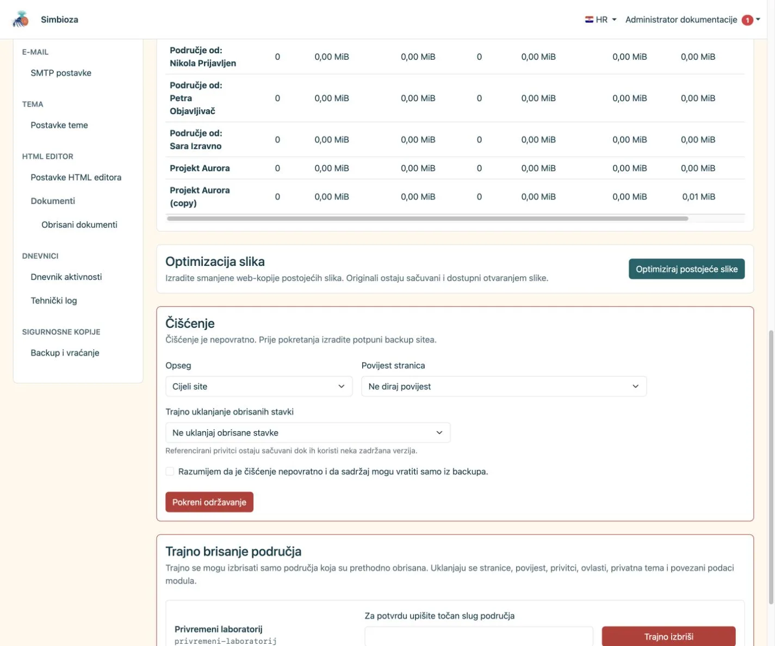This screenshot has width=775, height=646.
Task: Click the Trajno izbriši button
Action: pyautogui.click(x=668, y=636)
